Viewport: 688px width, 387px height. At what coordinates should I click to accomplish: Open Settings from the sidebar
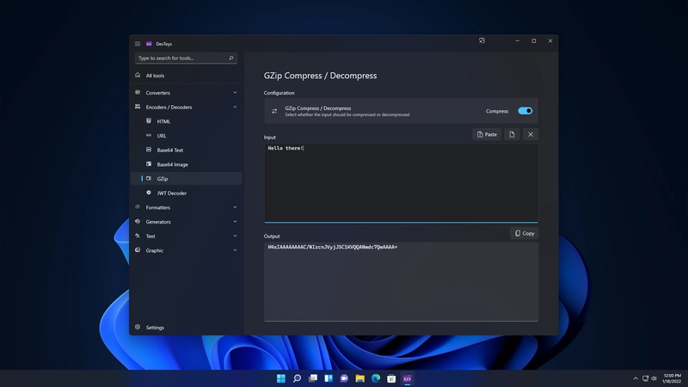pos(187,328)
